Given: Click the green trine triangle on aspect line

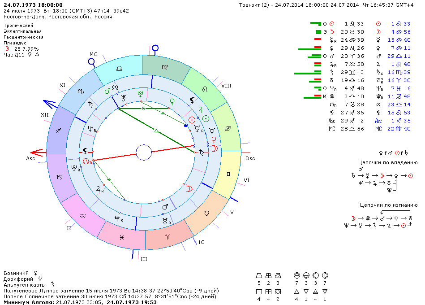Looking at the screenshot, I should [156, 131].
